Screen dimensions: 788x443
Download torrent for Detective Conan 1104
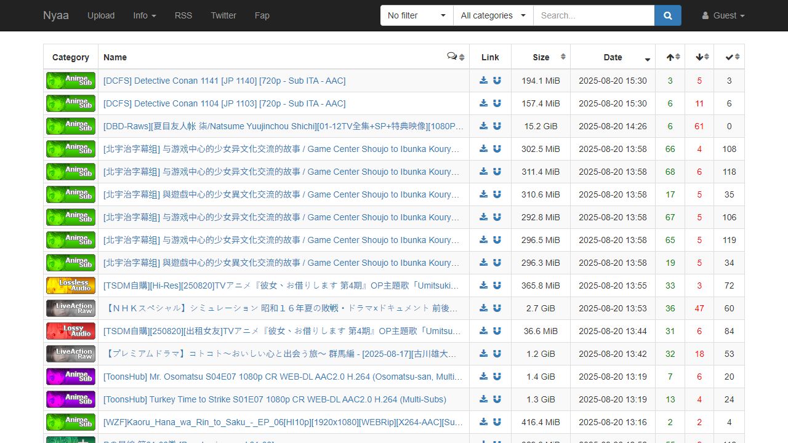coord(484,103)
